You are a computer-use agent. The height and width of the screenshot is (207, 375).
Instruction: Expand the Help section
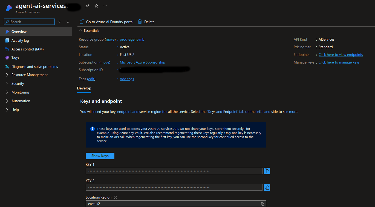(7, 110)
